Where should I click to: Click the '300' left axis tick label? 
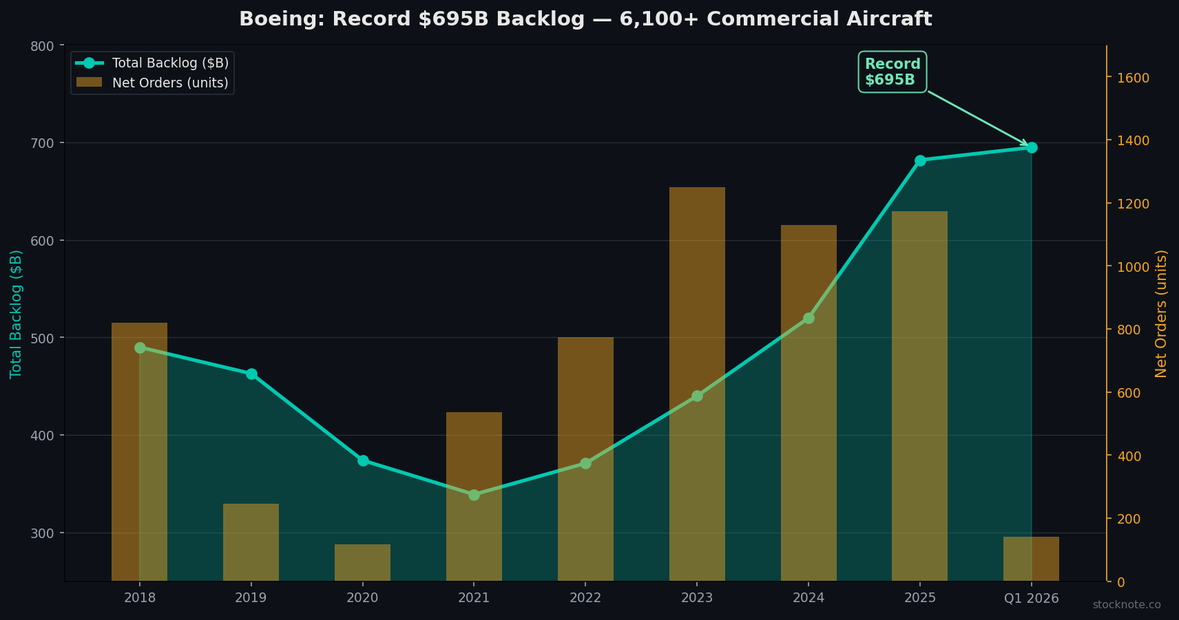click(43, 533)
